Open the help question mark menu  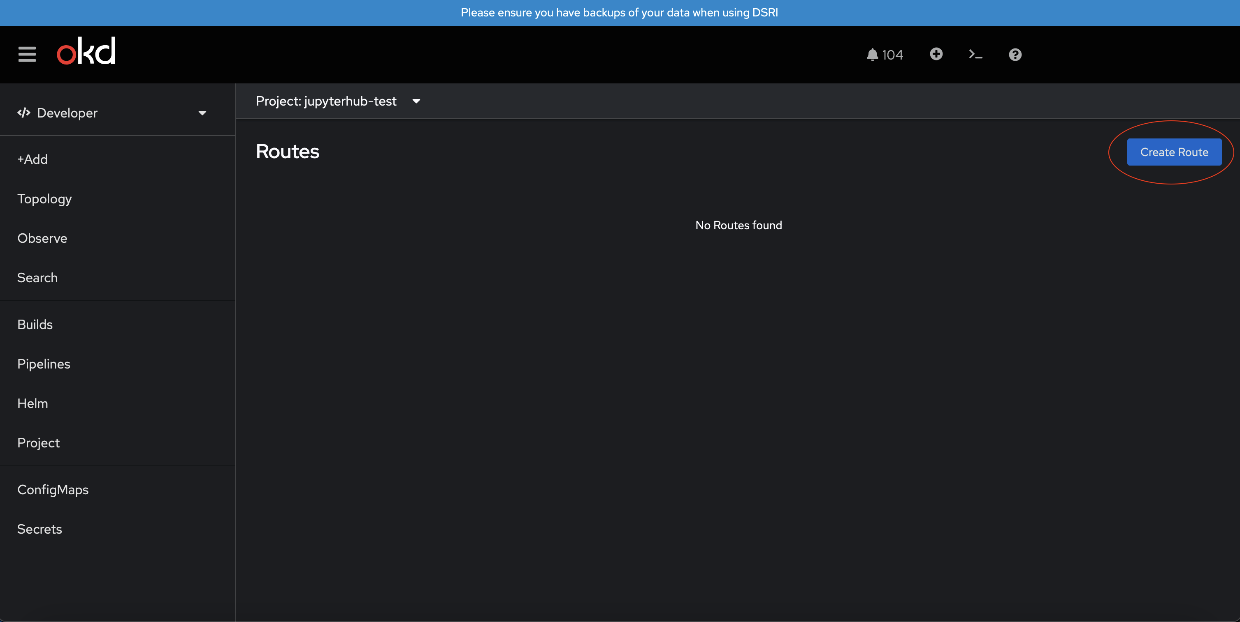pos(1015,55)
